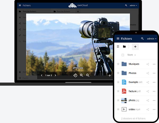Open the Photos folder

(132, 73)
